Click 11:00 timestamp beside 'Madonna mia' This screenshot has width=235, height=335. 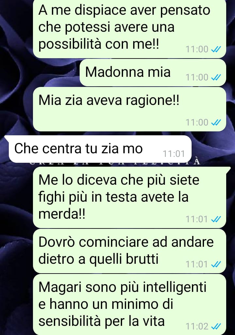coord(197,77)
